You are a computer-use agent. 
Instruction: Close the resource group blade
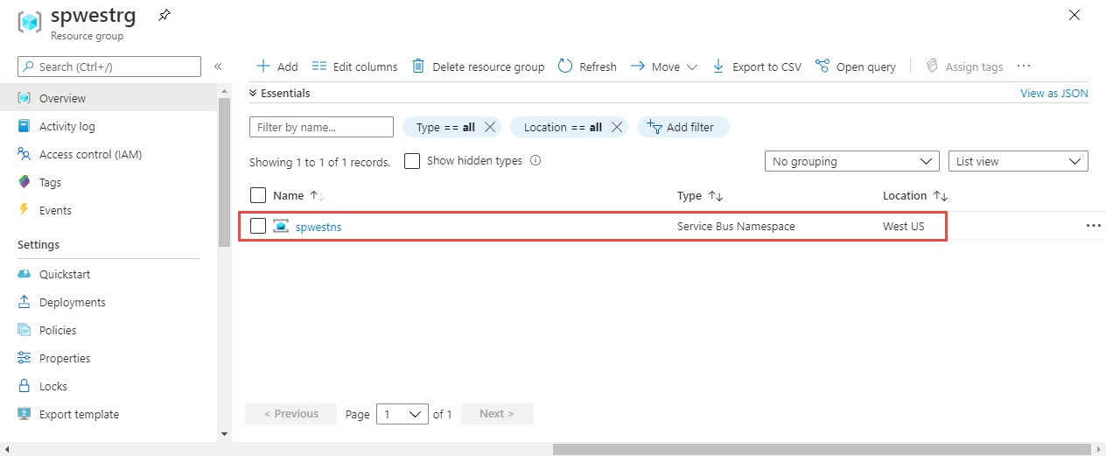coord(1074,15)
